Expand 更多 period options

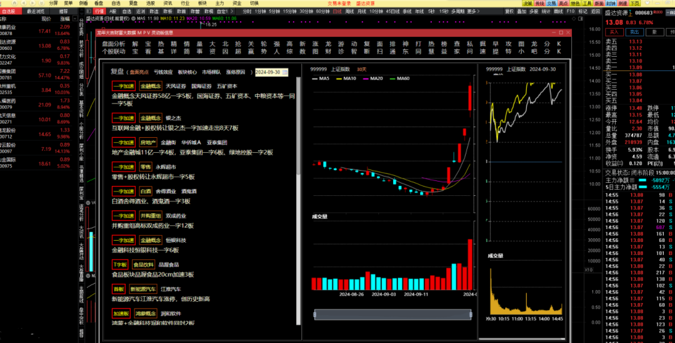(473, 11)
